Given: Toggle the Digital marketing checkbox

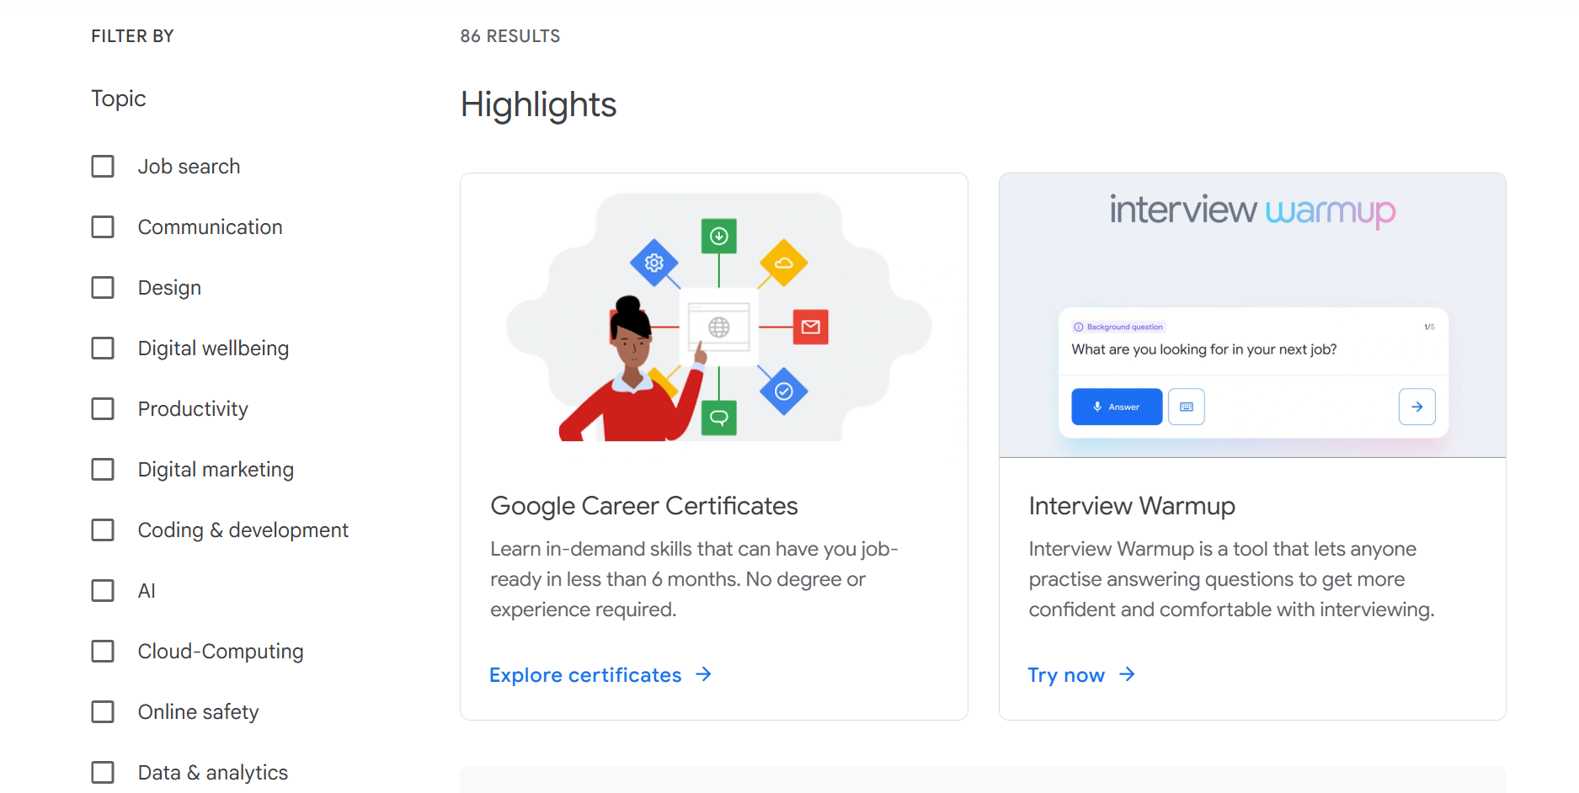Looking at the screenshot, I should (x=103, y=470).
